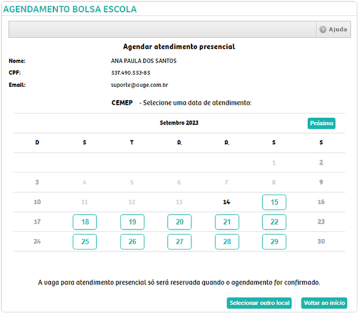Click today's date 14 in calendar

pos(226,202)
